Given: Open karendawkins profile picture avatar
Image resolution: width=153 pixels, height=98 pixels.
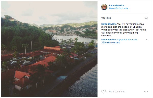Looking at the screenshot, I should pos(104,7).
